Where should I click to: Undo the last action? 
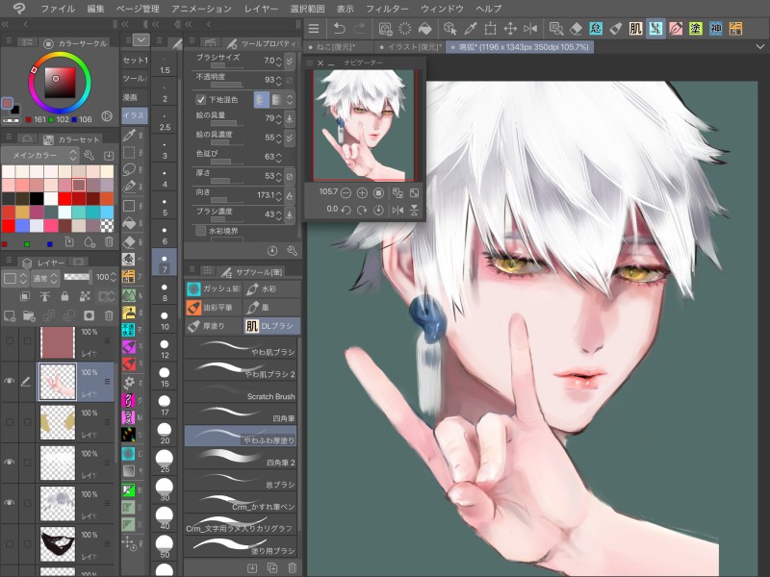coord(339,29)
